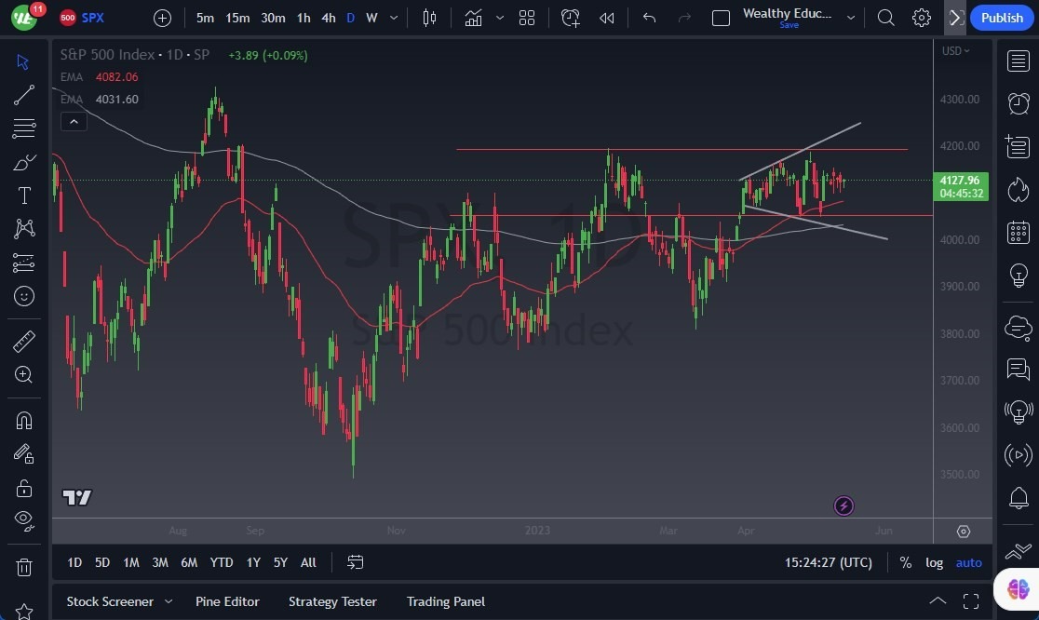
Task: Toggle log scale on the price axis
Action: [934, 562]
